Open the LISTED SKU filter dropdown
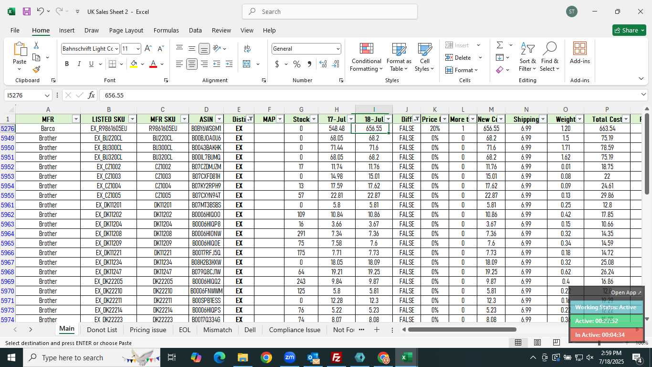Image resolution: width=652 pixels, height=367 pixels. (x=132, y=119)
